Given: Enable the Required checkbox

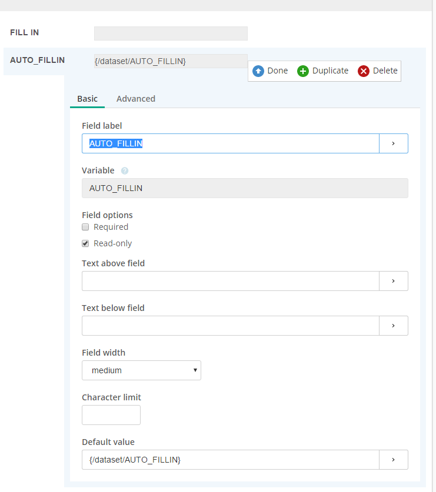Looking at the screenshot, I should (x=85, y=227).
